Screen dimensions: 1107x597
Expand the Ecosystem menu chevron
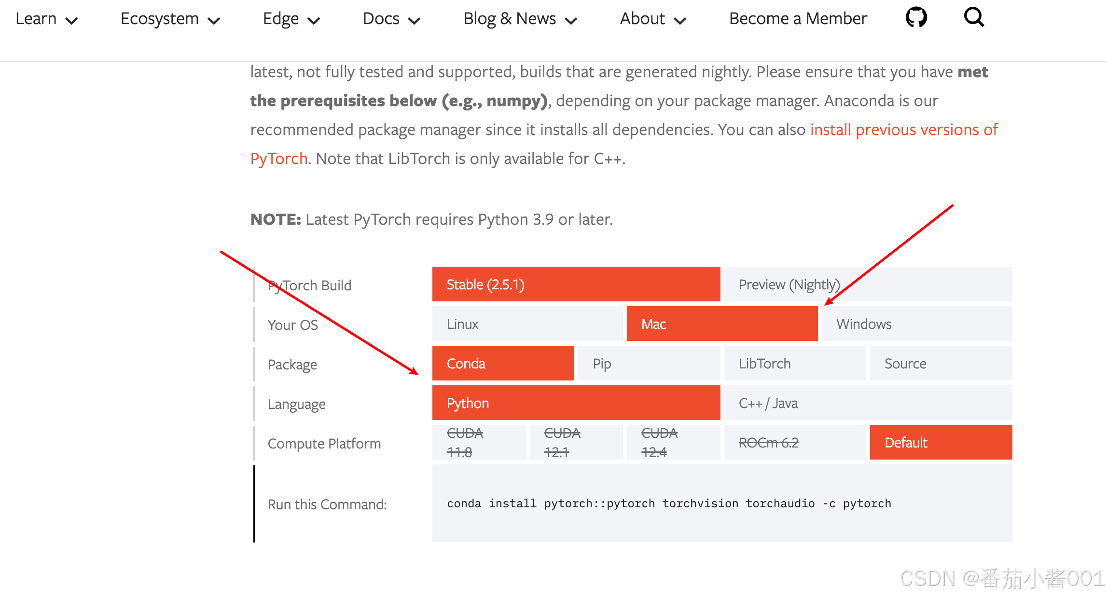tap(214, 21)
